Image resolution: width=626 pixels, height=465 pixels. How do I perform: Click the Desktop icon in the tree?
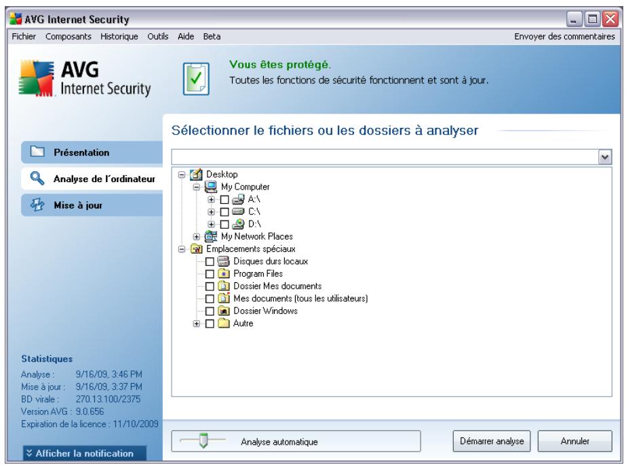click(x=196, y=174)
